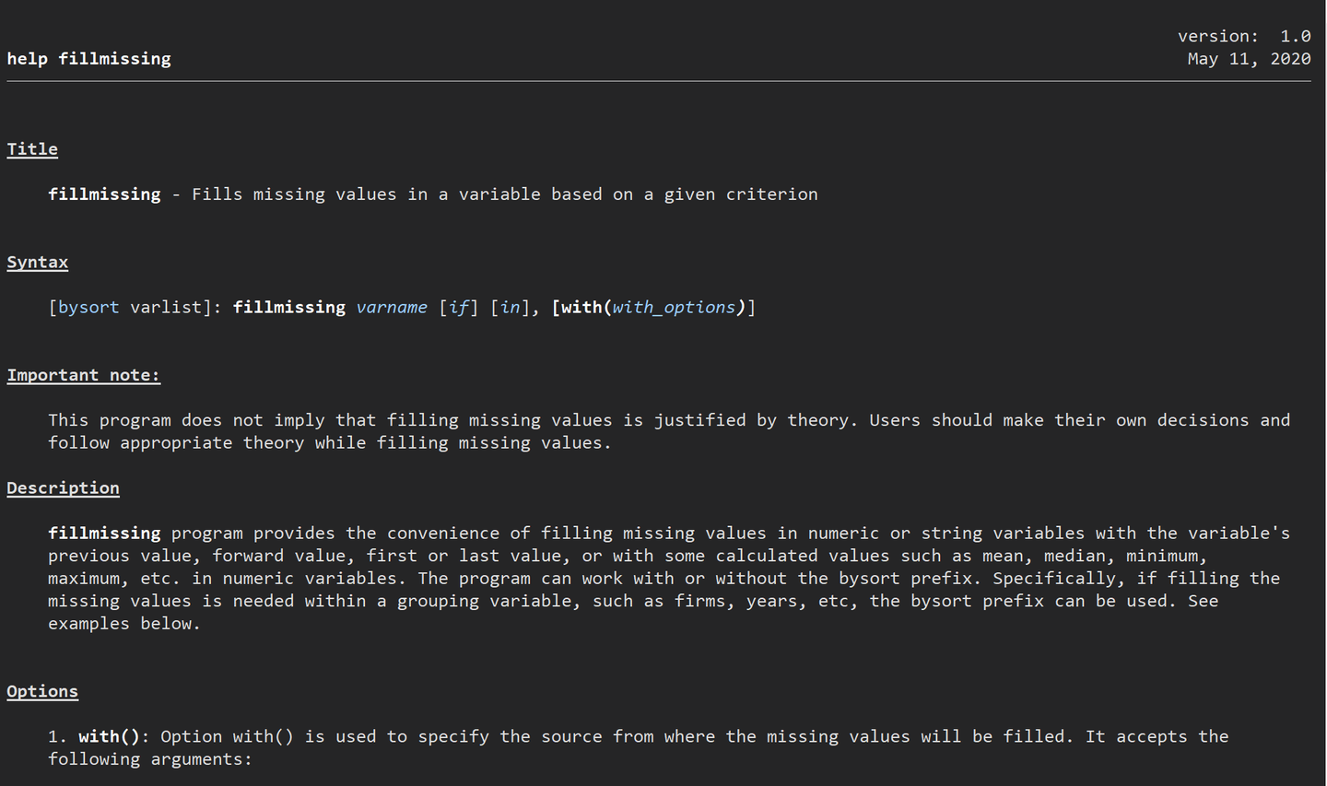Viewport: 1327px width, 786px height.
Task: Click the 'help fillmissing' header text
Action: point(88,59)
